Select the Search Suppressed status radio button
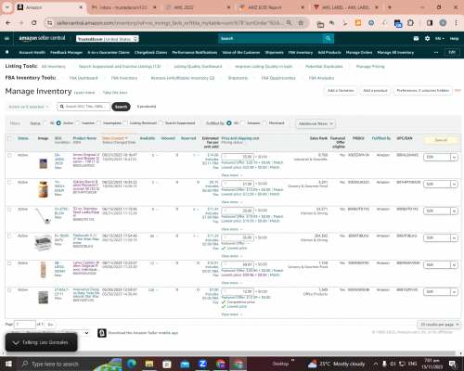This screenshot has height=371, width=464. 161,123
